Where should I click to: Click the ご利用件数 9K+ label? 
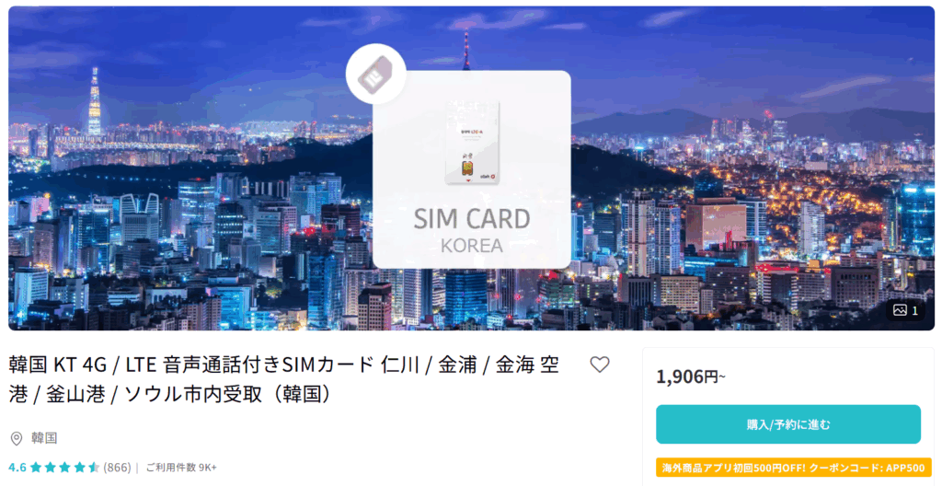click(181, 468)
